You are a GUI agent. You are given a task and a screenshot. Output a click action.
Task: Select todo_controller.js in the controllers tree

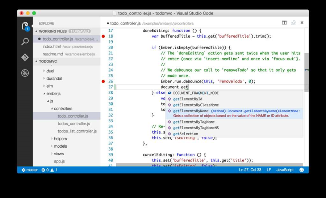coord(67,116)
